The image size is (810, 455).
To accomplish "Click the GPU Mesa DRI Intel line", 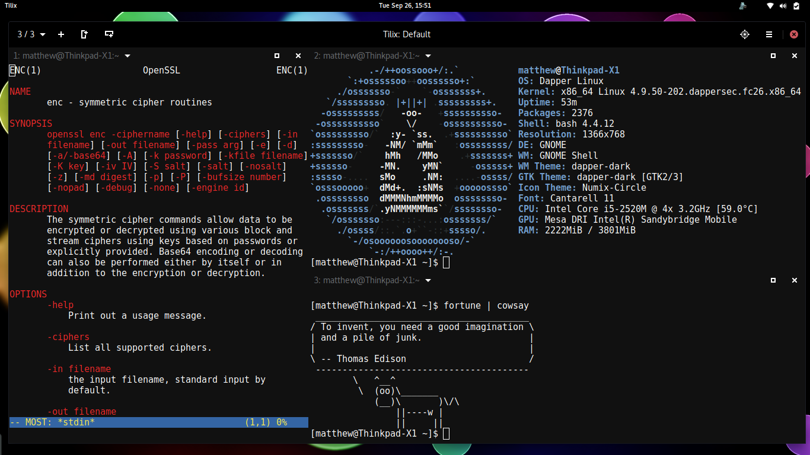I will (627, 220).
